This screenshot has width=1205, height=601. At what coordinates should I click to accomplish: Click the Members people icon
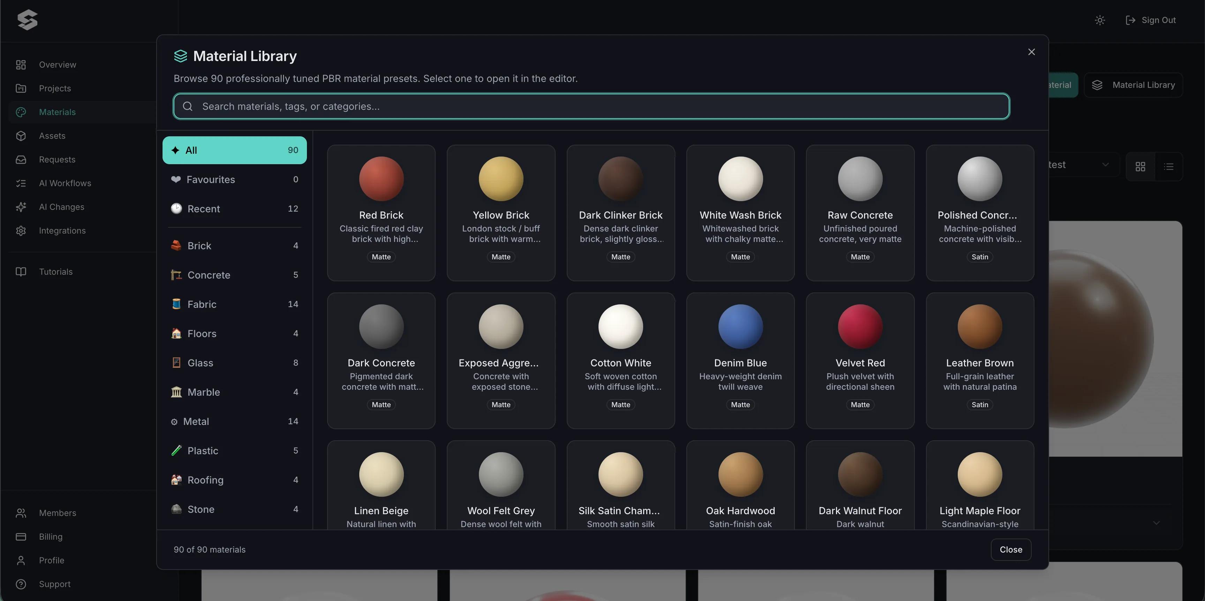coord(21,513)
